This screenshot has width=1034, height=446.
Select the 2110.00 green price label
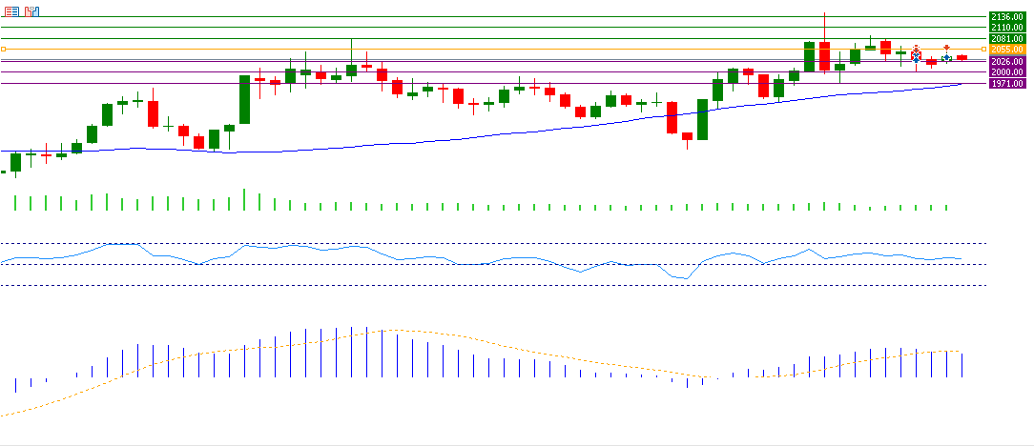(x=1006, y=28)
